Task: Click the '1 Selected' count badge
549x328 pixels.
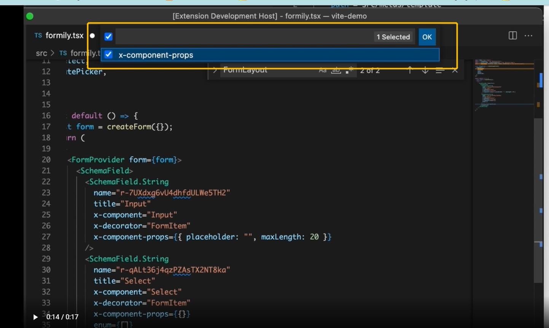Action: pos(393,37)
